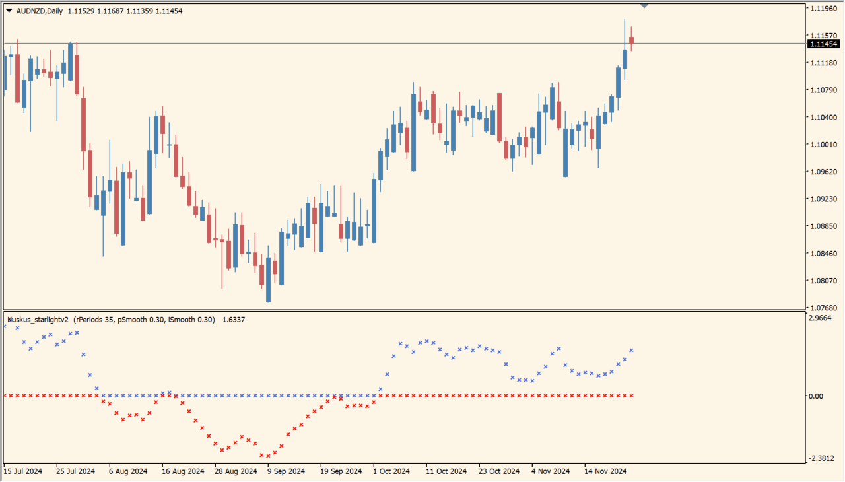
Task: Click the 9 Sep 2024 date label
Action: tap(287, 471)
